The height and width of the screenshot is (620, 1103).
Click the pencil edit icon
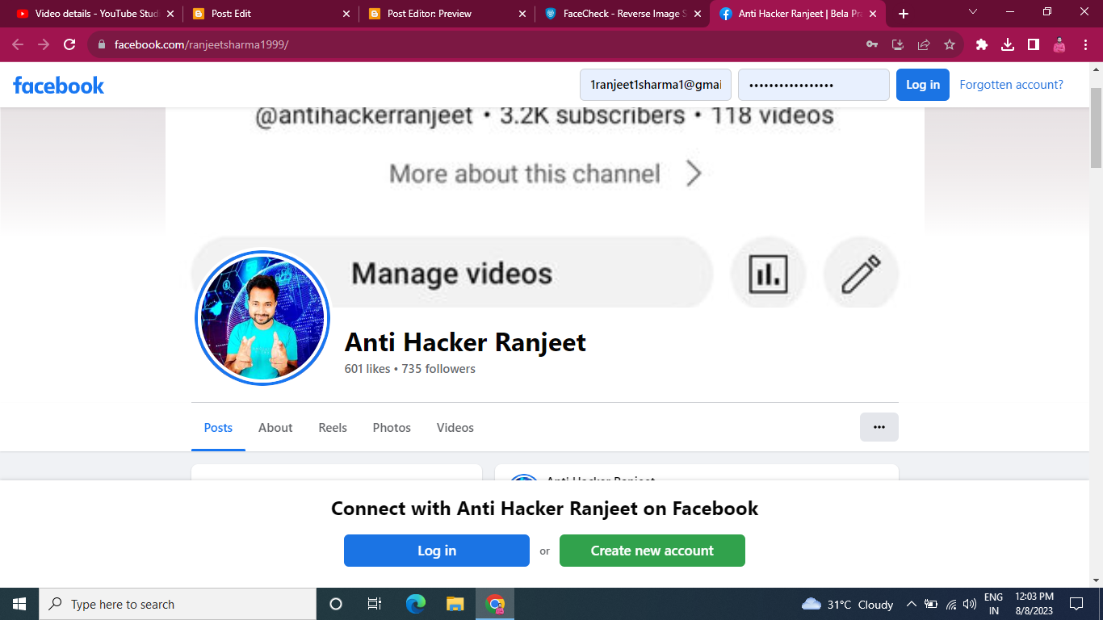(x=861, y=274)
